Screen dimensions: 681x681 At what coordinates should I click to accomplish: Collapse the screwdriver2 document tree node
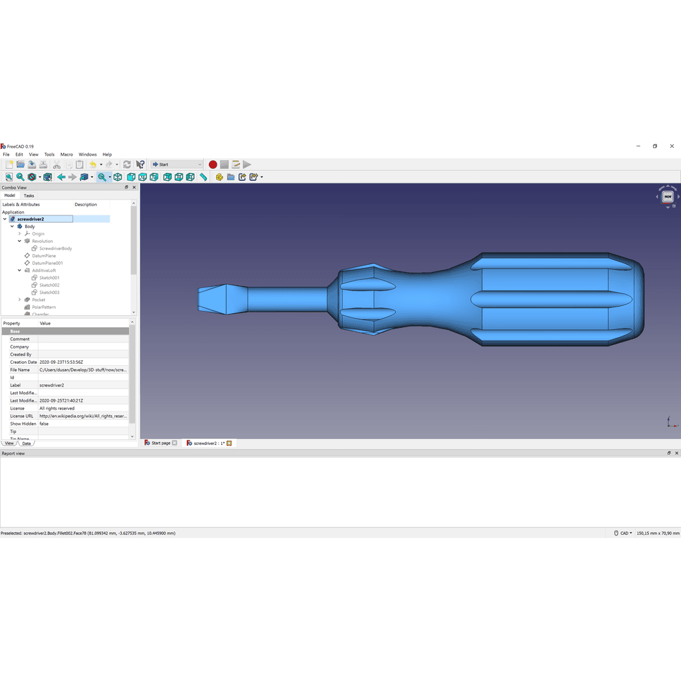[x=5, y=219]
